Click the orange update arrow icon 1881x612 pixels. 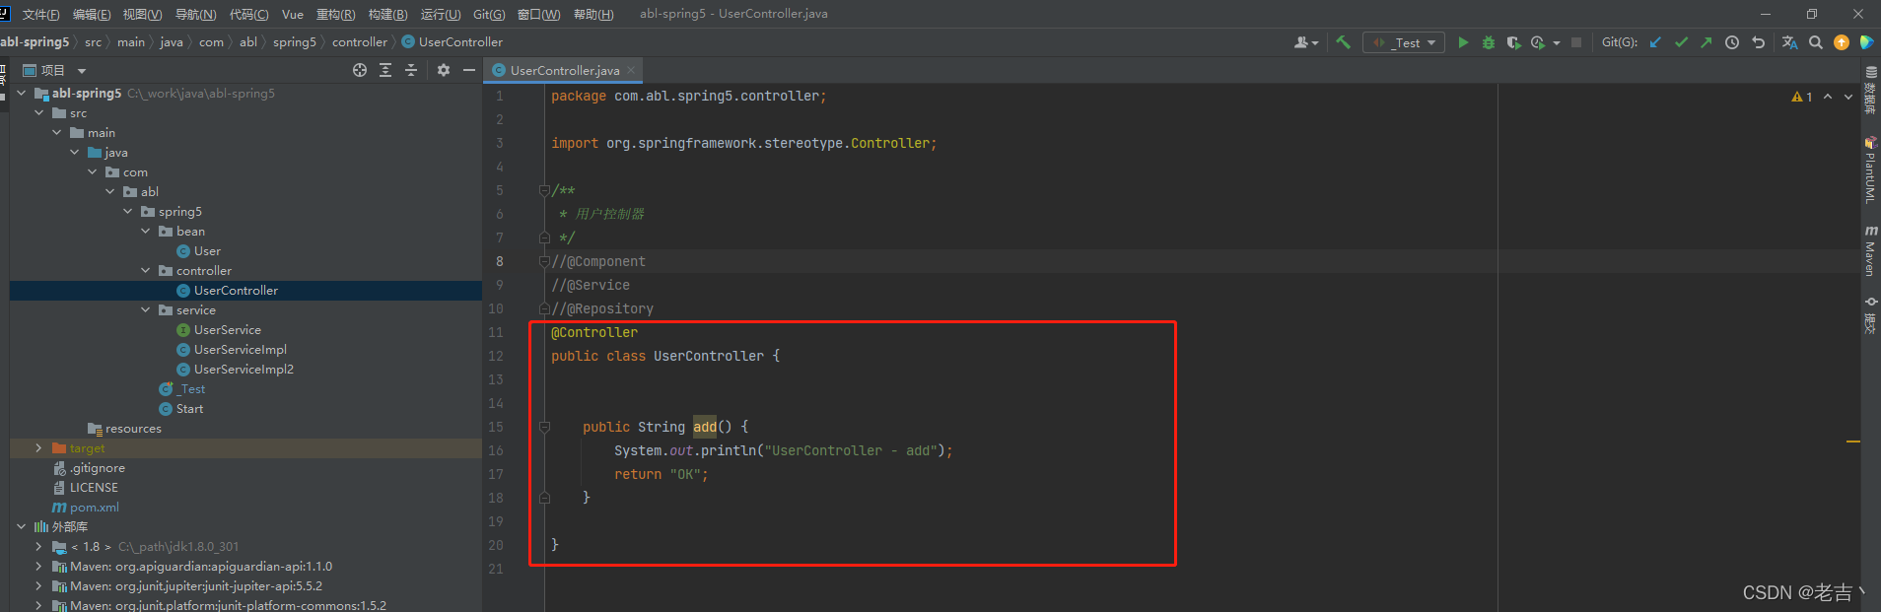coord(1842,42)
